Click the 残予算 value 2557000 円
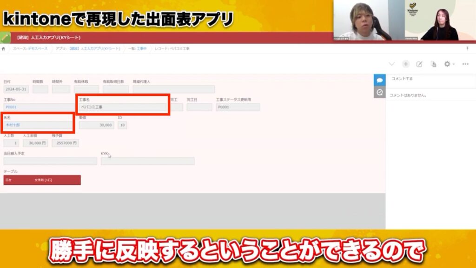This screenshot has height=268, width=476. [65, 143]
